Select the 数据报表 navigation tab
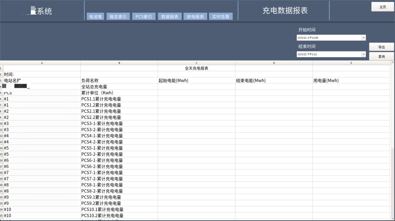Screen dimensions: 395x221 pos(169,16)
